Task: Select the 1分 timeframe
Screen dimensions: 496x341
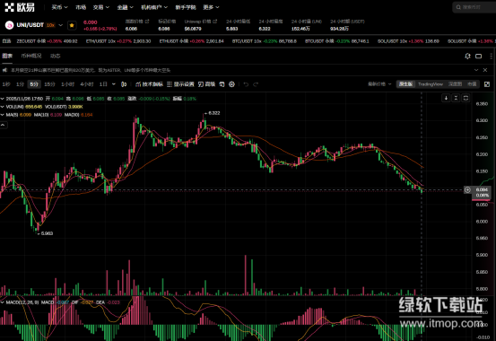Action: point(20,84)
